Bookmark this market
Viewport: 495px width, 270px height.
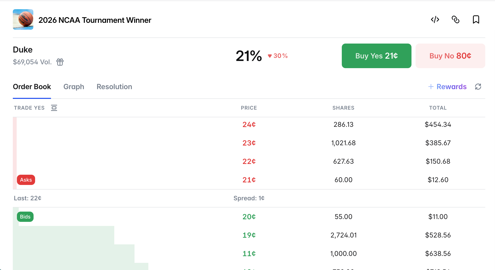point(476,19)
